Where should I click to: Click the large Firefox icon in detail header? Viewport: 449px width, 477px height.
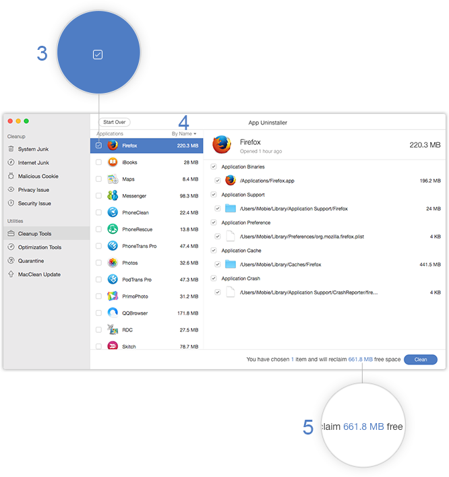222,145
